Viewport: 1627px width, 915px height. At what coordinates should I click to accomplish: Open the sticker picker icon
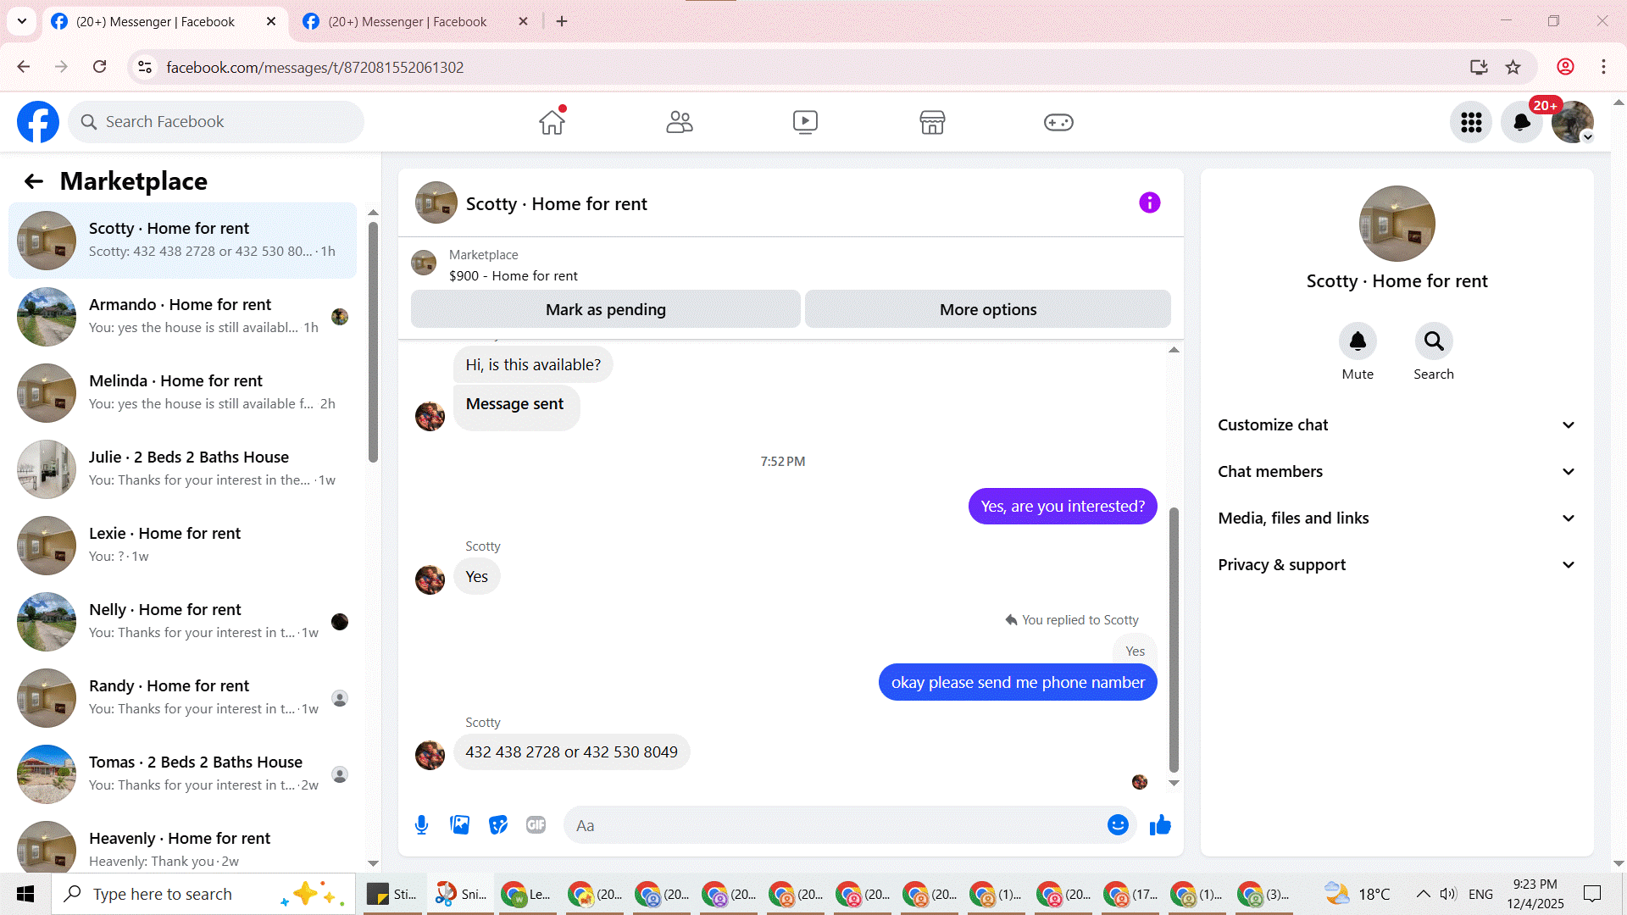point(498,825)
